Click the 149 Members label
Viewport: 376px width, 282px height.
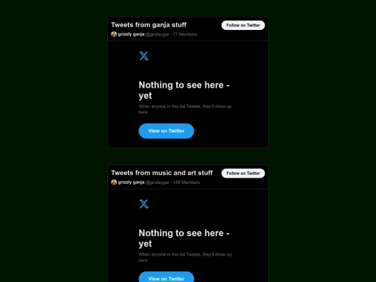[x=187, y=182]
